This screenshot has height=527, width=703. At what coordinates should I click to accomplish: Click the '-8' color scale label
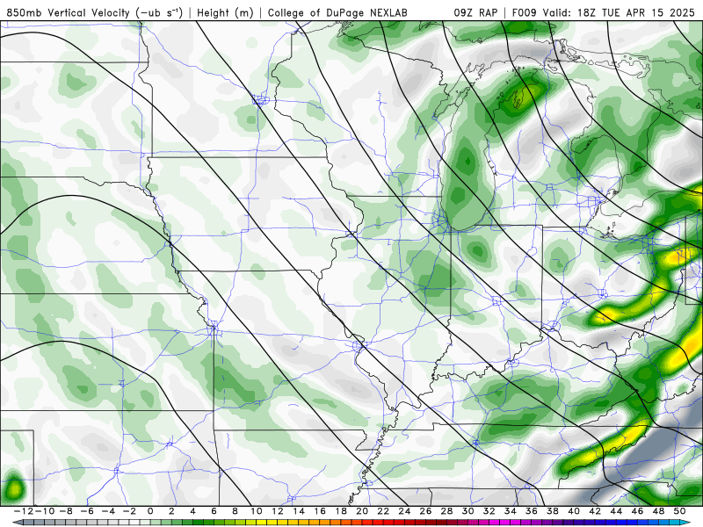point(66,511)
